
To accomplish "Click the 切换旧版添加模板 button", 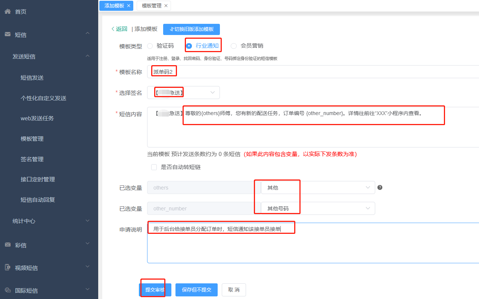I will tap(192, 29).
